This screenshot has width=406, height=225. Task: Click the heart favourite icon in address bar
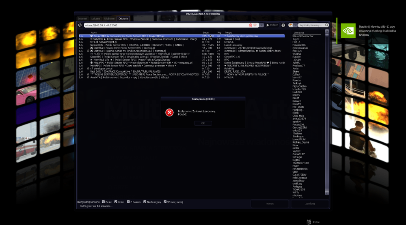pyautogui.click(x=255, y=25)
